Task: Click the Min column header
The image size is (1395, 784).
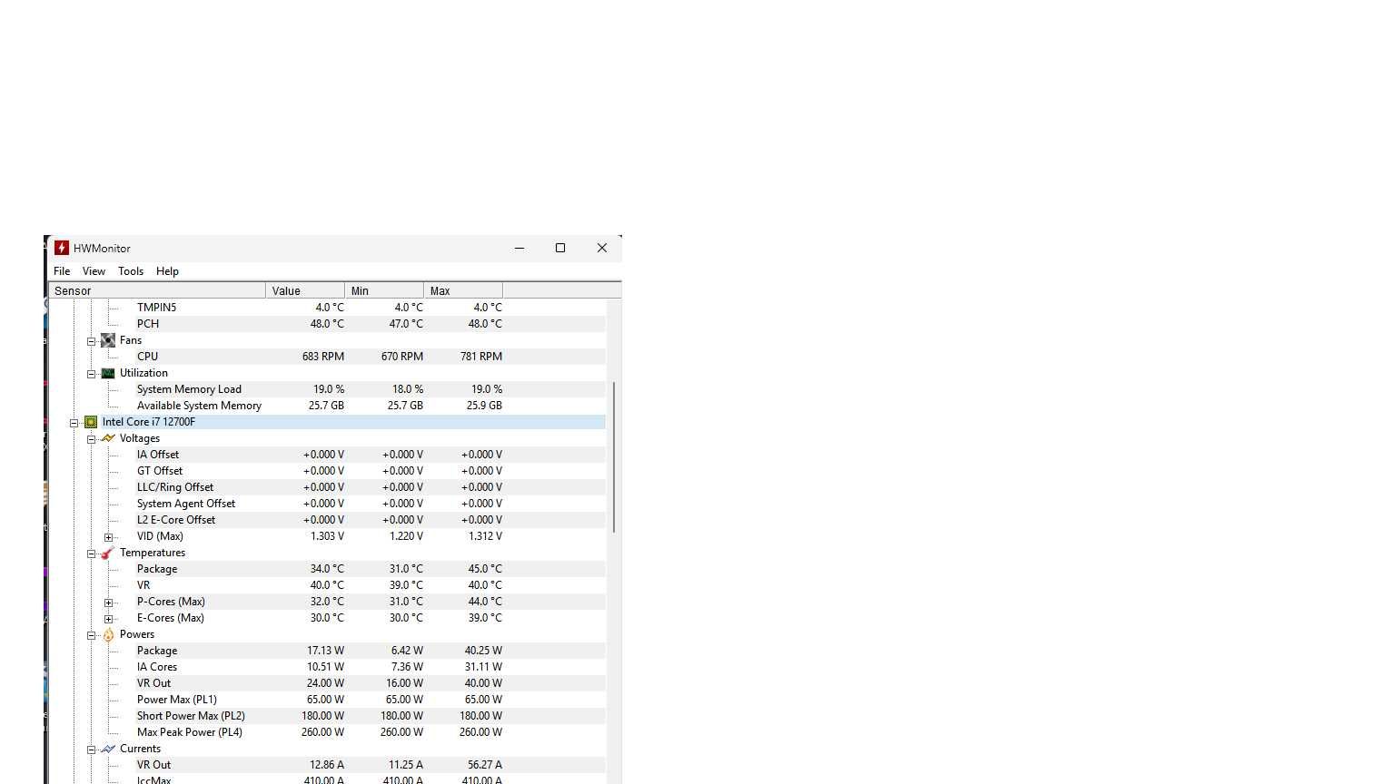Action: pyautogui.click(x=384, y=290)
